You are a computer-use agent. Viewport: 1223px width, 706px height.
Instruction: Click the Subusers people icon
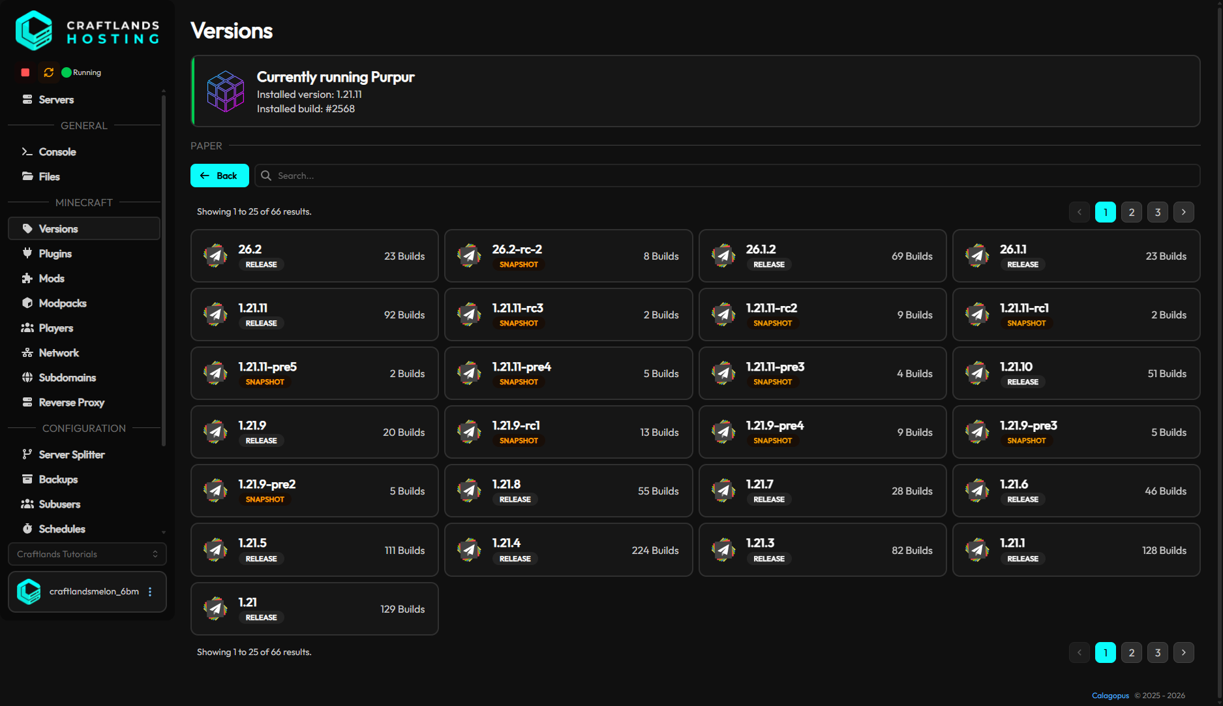[27, 504]
